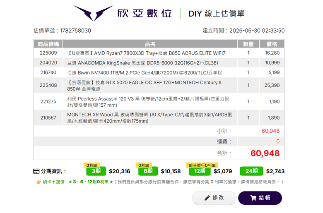
Task: Click the 數量 column header
Action: [248, 44]
